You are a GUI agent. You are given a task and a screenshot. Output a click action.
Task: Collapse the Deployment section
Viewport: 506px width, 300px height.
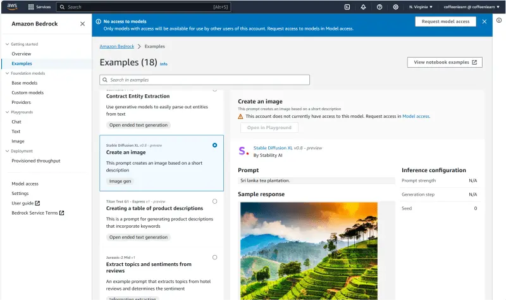pyautogui.click(x=7, y=151)
